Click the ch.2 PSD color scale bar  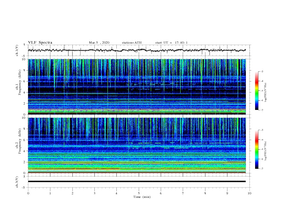(x=257, y=149)
